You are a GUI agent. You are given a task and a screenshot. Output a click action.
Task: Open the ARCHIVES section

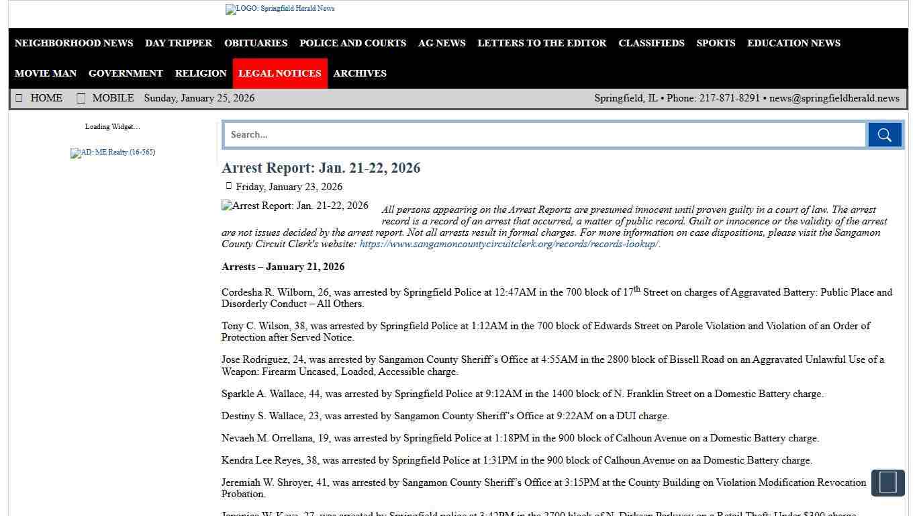(359, 73)
